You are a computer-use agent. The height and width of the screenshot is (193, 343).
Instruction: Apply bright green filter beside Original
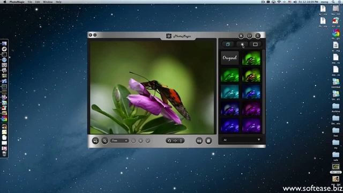click(251, 58)
